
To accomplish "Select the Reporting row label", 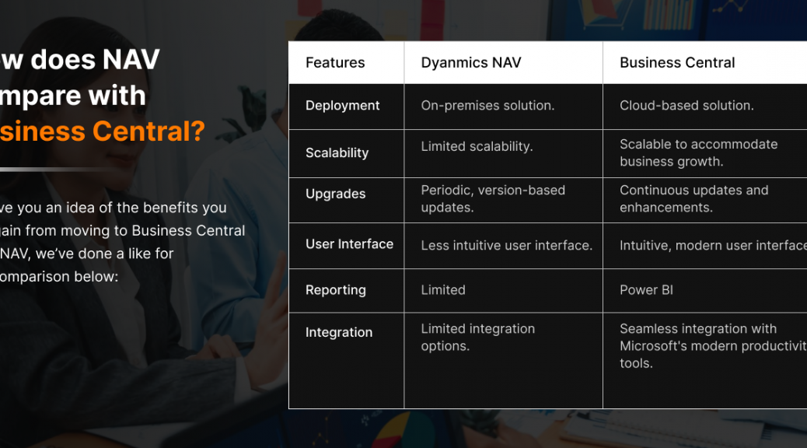I will point(336,290).
